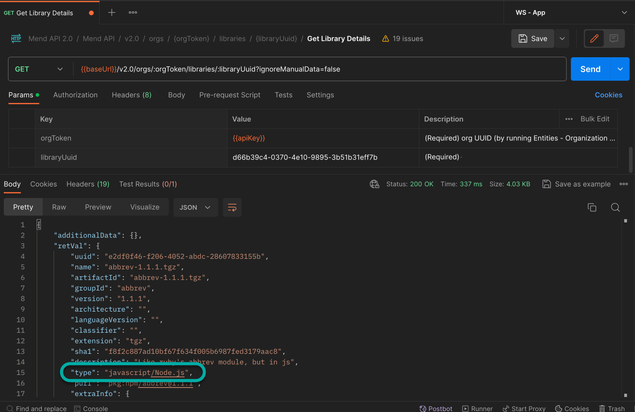
Task: Switch to edit mode with pencil icon
Action: [594, 38]
